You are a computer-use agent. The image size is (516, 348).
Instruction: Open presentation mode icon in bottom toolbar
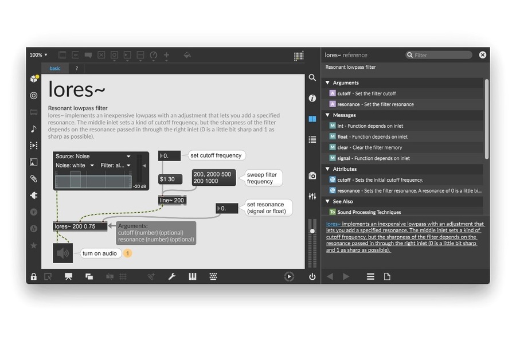[68, 277]
